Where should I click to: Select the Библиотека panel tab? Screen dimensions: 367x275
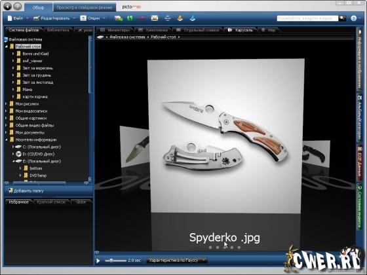point(58,30)
